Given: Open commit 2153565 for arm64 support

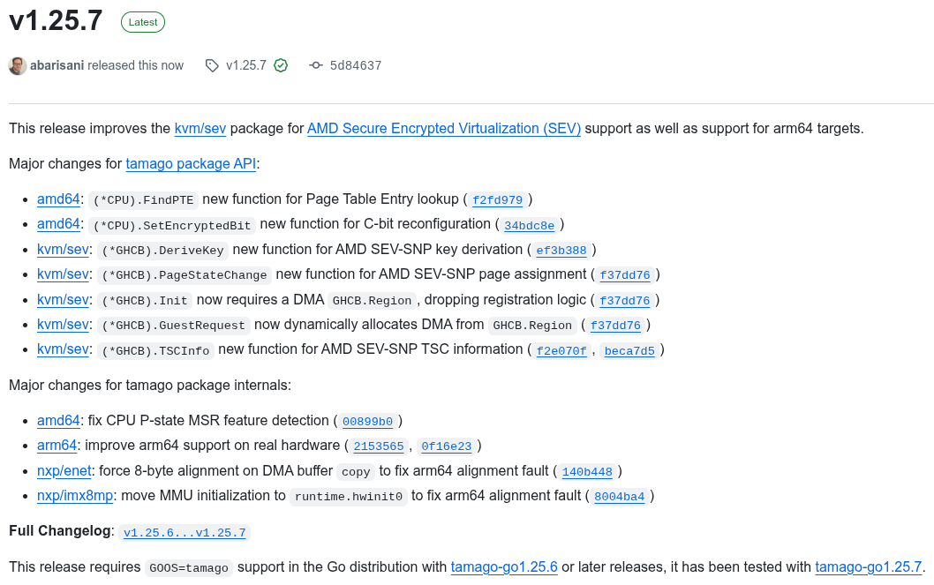Looking at the screenshot, I should pos(379,446).
